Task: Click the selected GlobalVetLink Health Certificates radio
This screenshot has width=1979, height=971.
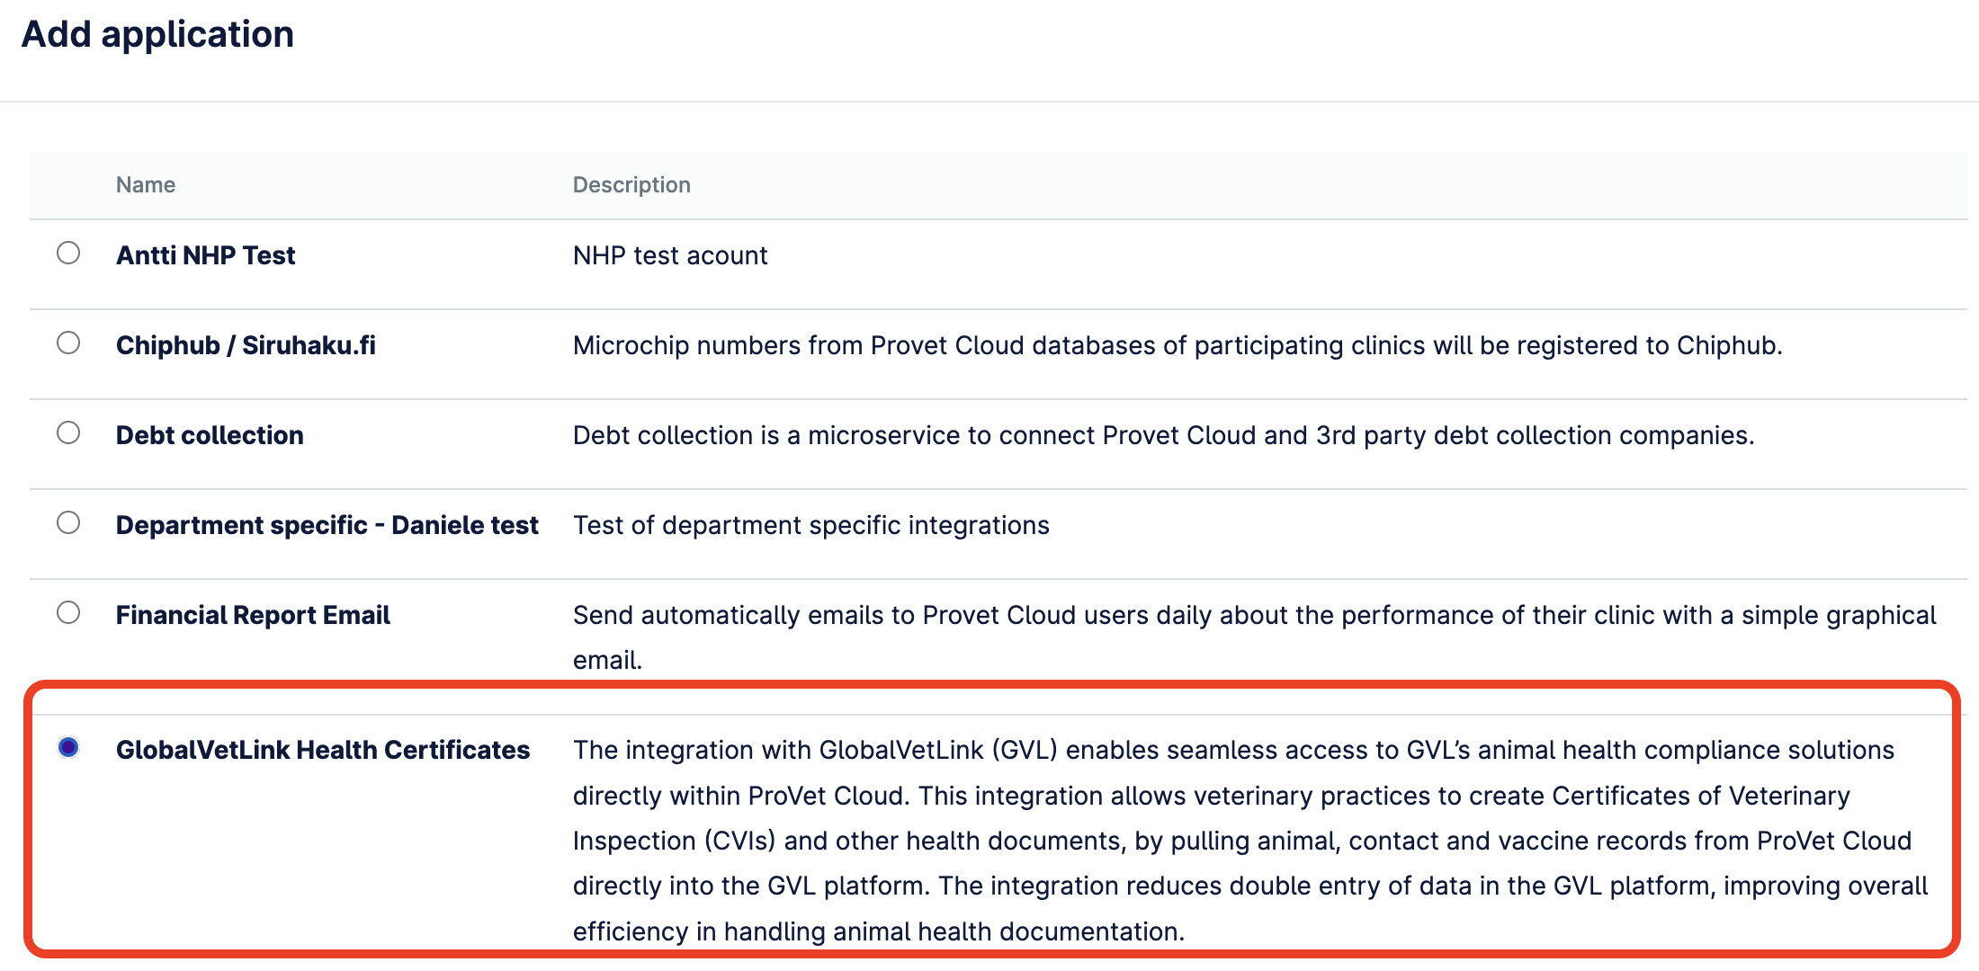Action: (x=68, y=747)
